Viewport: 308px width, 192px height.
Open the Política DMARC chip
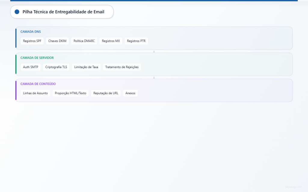pyautogui.click(x=84, y=41)
